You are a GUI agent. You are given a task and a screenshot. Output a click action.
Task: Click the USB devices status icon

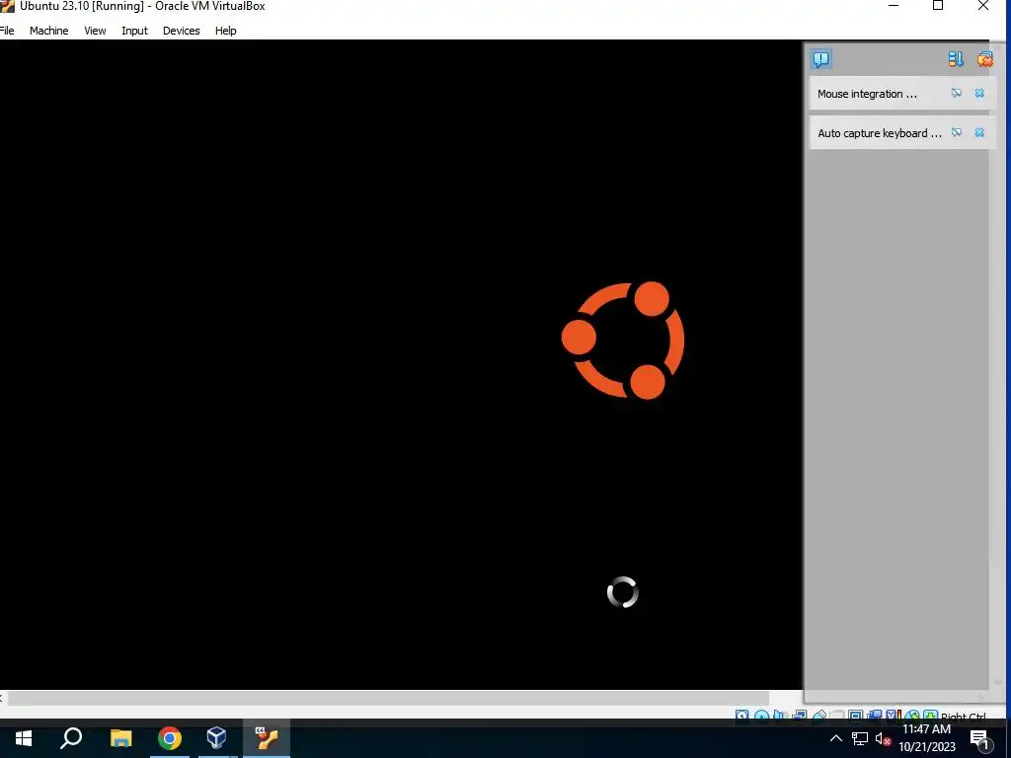click(x=818, y=715)
